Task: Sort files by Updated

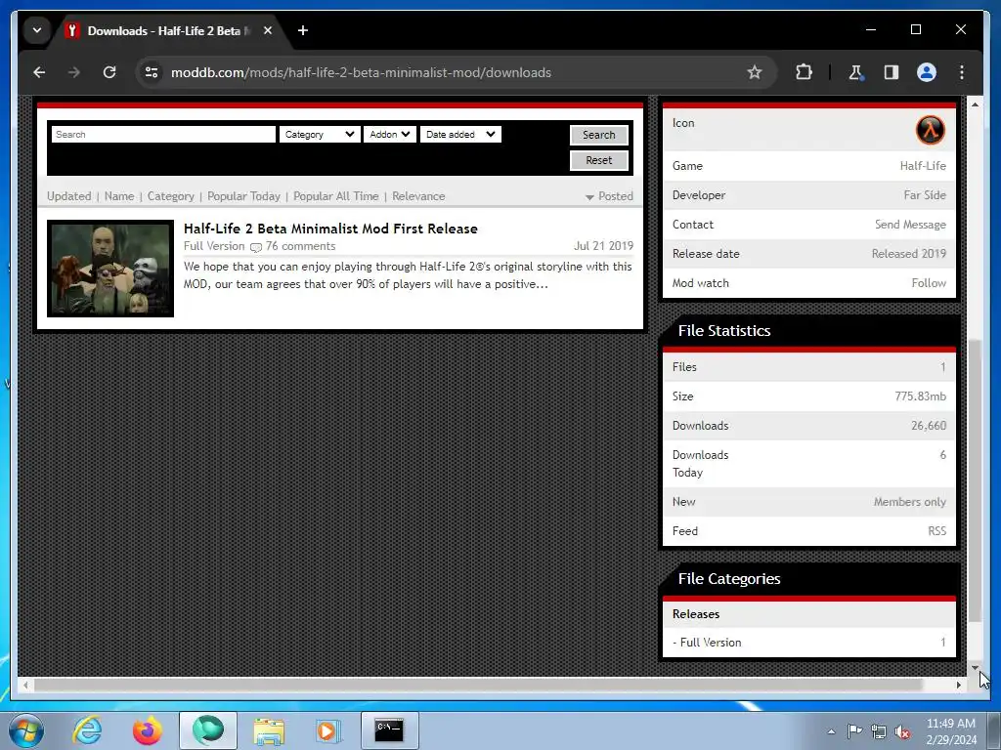Action: point(69,196)
